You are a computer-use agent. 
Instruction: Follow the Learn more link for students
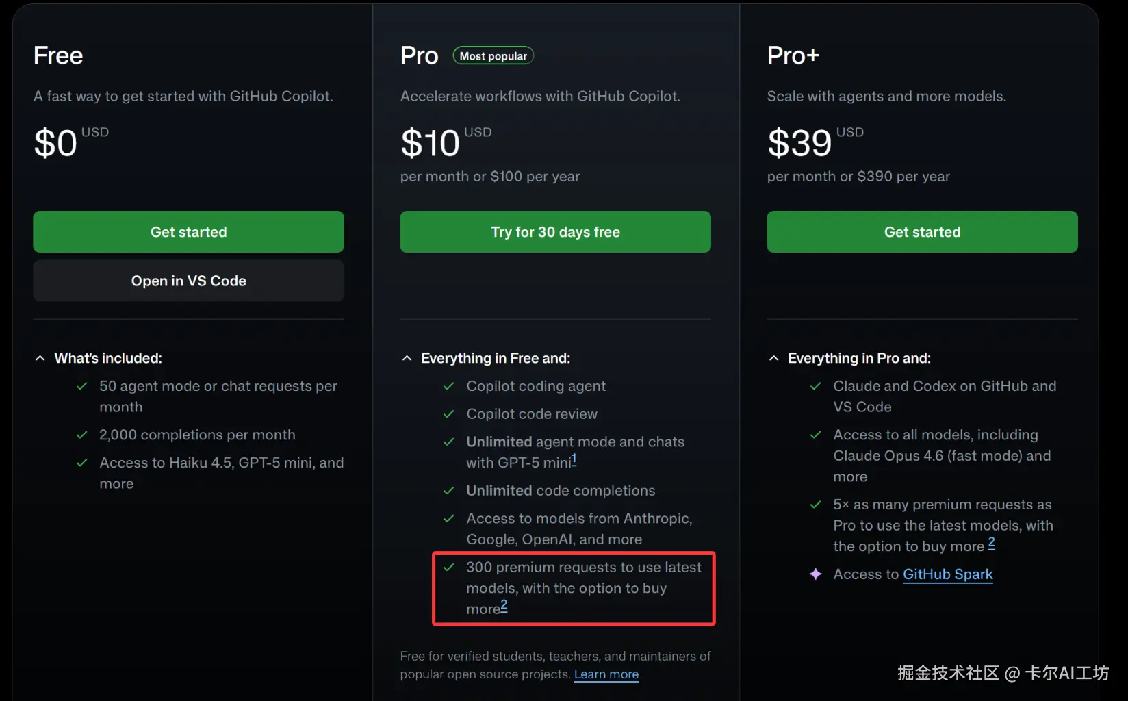coord(606,674)
